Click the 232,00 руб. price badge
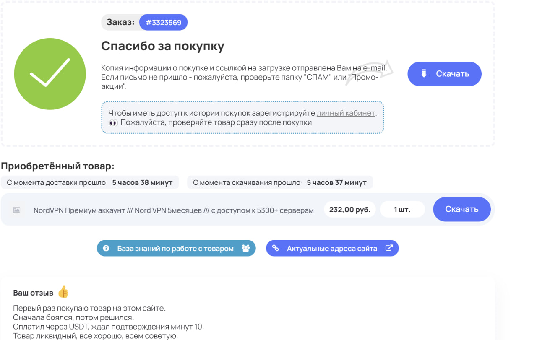This screenshot has height=340, width=537. click(x=349, y=210)
